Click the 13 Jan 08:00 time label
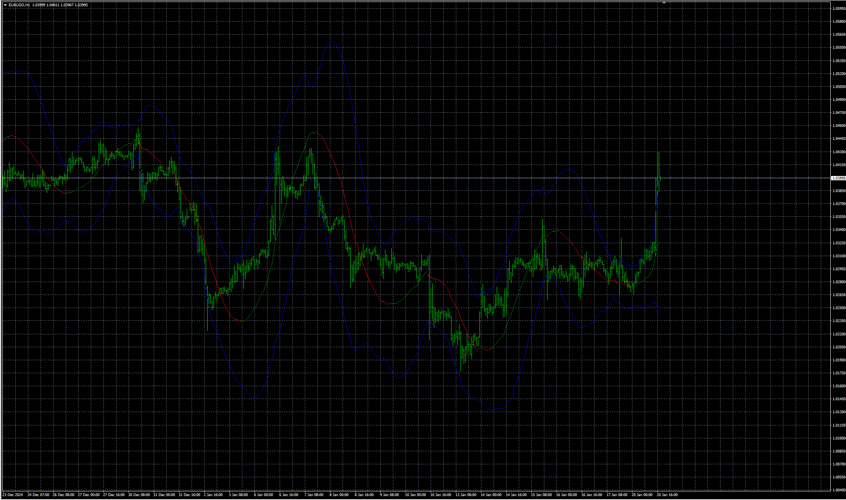This screenshot has height=500, width=846. tap(466, 495)
